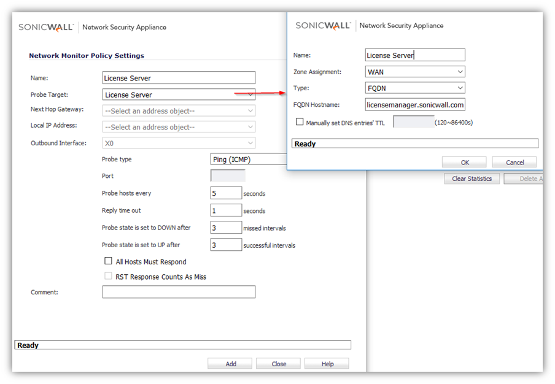This screenshot has height=384, width=555.
Task: Click the Probe state is set to UP after label
Action: pos(141,245)
